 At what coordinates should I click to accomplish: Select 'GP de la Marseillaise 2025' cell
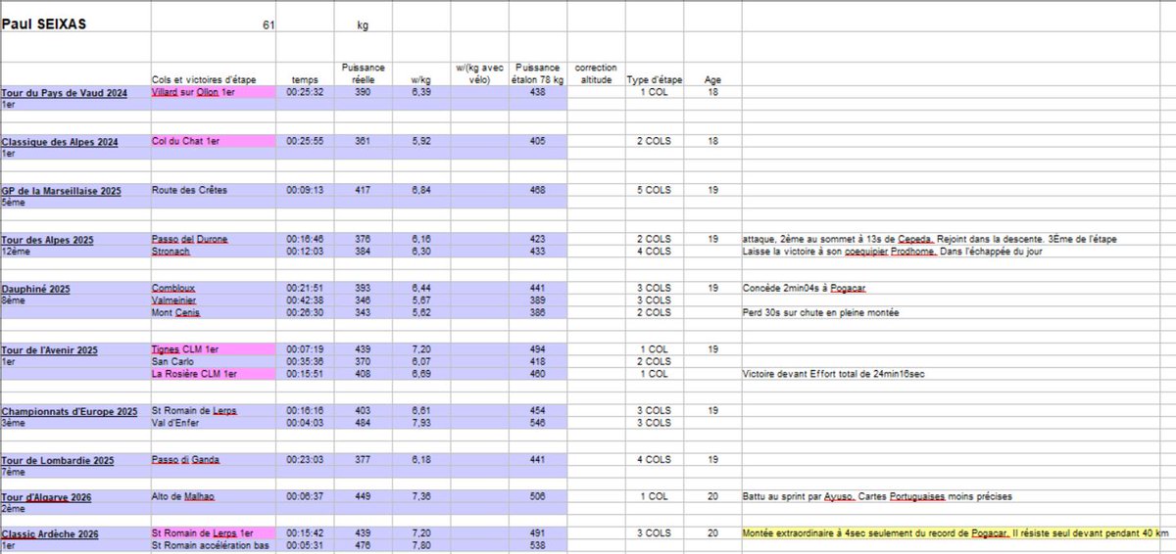pos(75,191)
